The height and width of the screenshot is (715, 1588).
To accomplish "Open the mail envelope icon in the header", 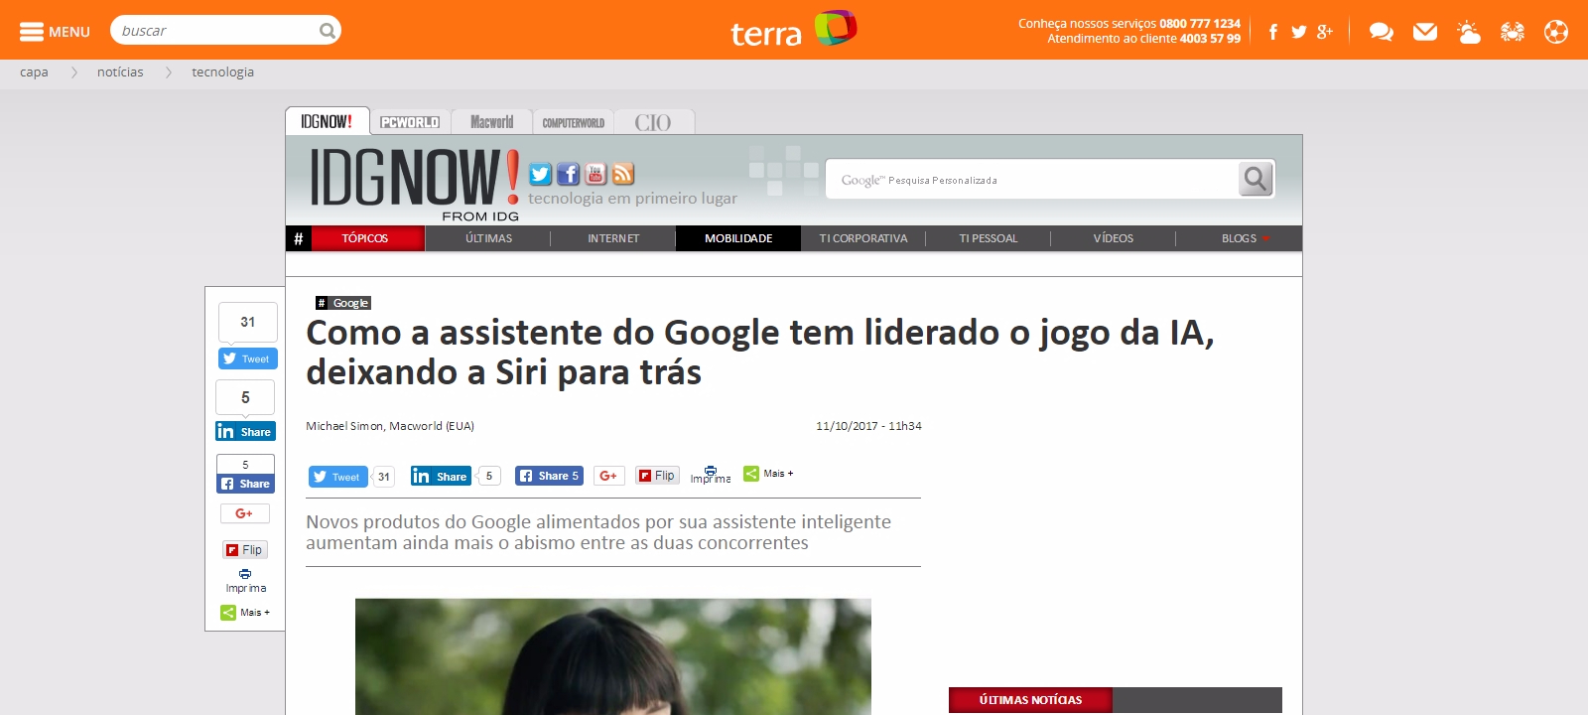I will click(x=1425, y=32).
